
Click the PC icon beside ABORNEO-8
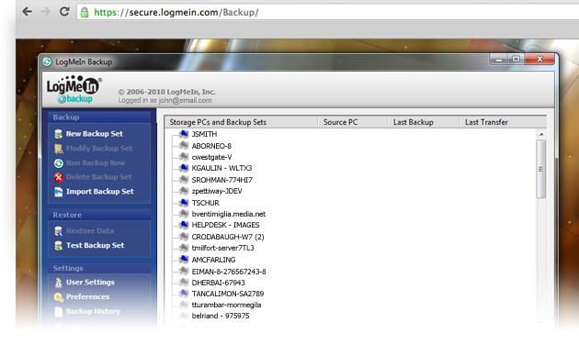[x=184, y=146]
